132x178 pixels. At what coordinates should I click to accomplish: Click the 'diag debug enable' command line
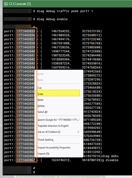[52, 19]
